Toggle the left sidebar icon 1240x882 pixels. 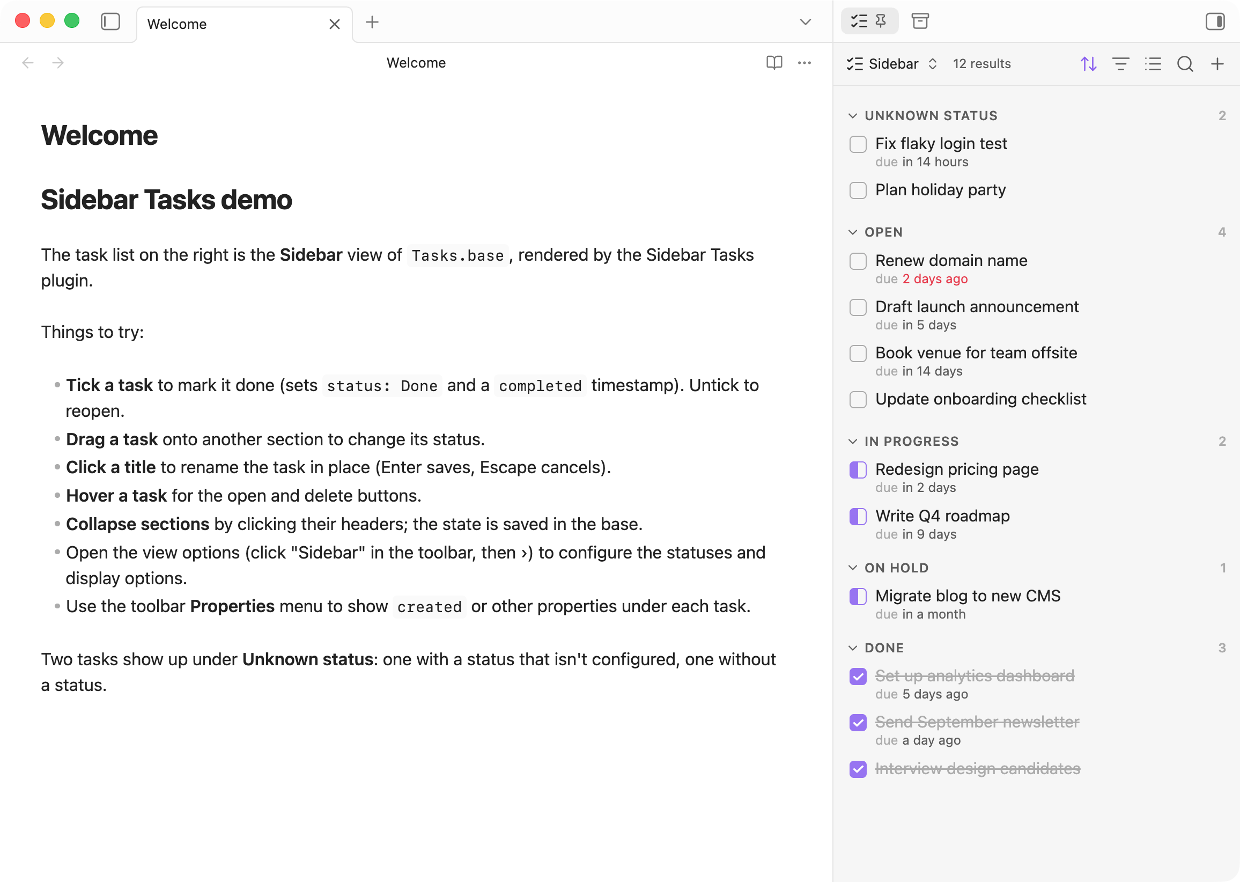click(x=110, y=21)
